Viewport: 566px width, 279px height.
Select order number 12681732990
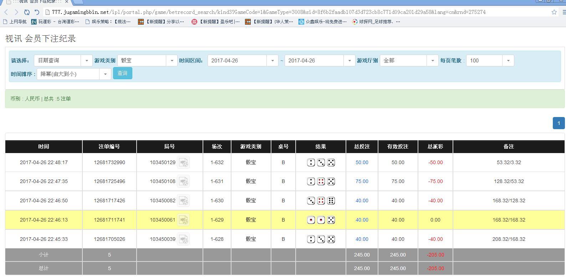[109, 163]
